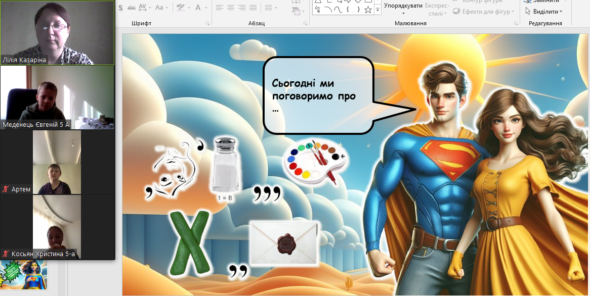
Task: Select the right brace shape
Action: click(x=358, y=10)
